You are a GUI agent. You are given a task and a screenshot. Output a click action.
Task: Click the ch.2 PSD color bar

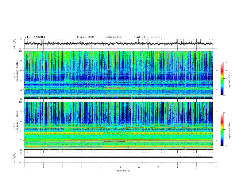click(x=222, y=129)
